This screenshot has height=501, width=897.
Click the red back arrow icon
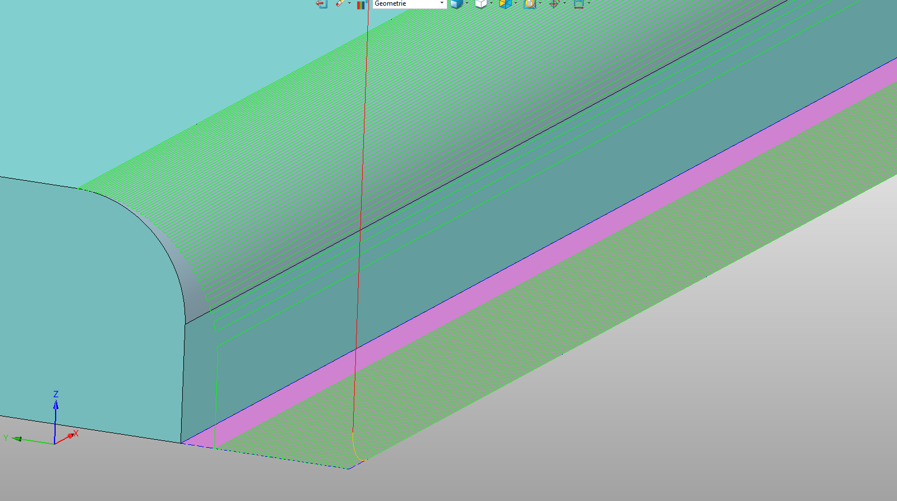[x=321, y=4]
